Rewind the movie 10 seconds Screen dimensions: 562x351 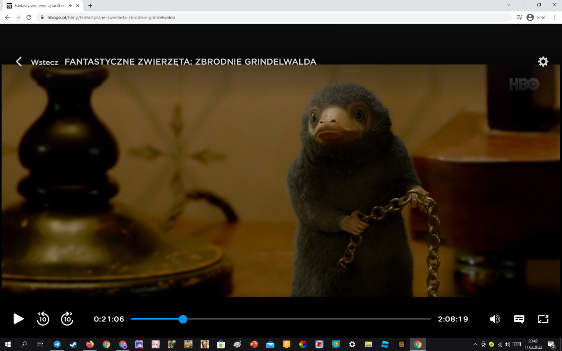pyautogui.click(x=43, y=319)
